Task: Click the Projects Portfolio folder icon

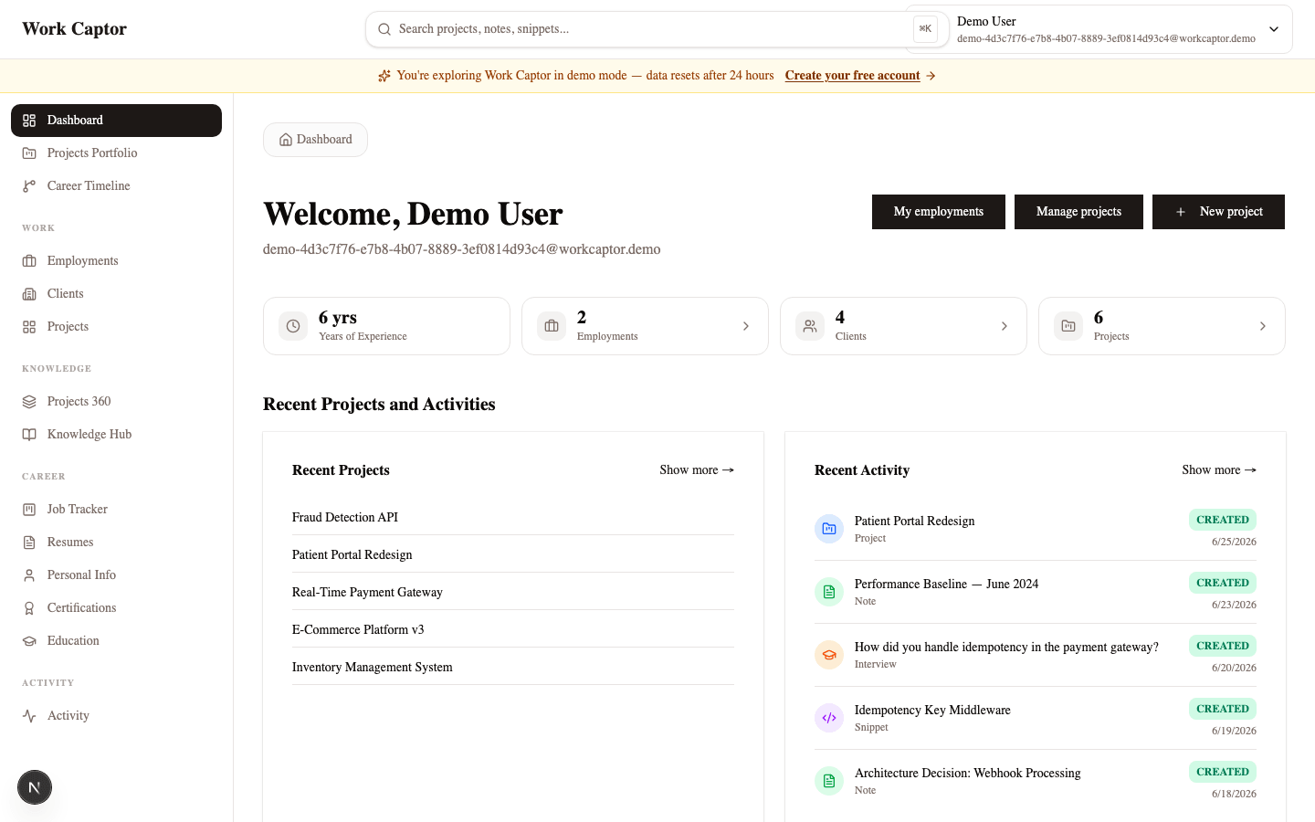Action: click(x=29, y=153)
